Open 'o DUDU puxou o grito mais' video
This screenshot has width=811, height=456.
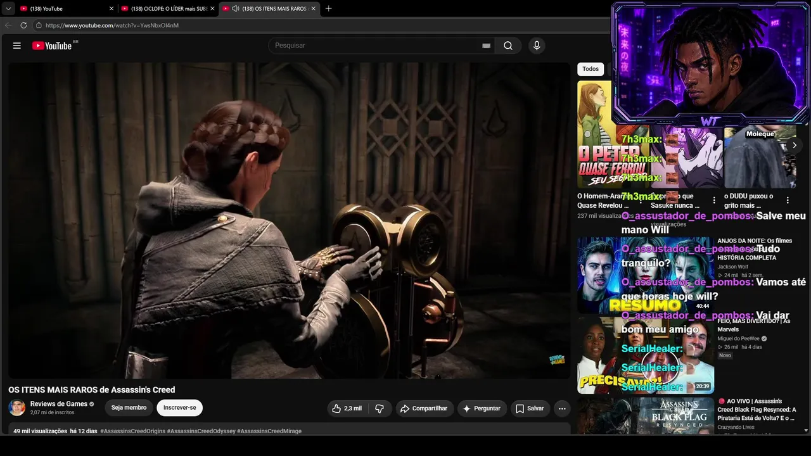749,201
